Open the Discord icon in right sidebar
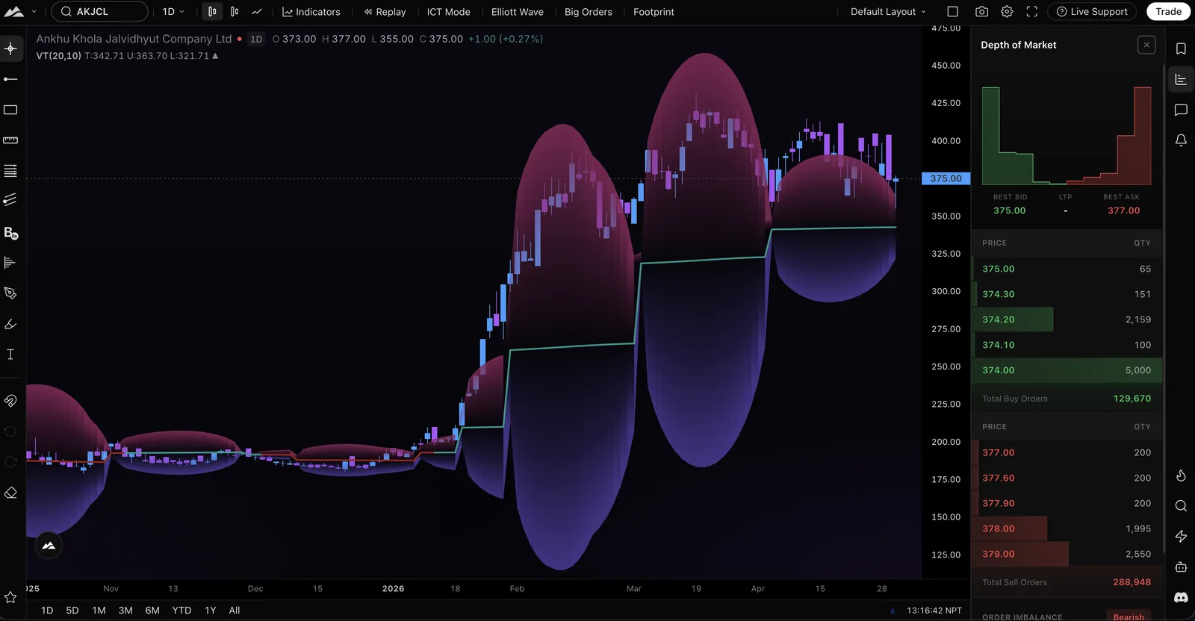 (1181, 598)
